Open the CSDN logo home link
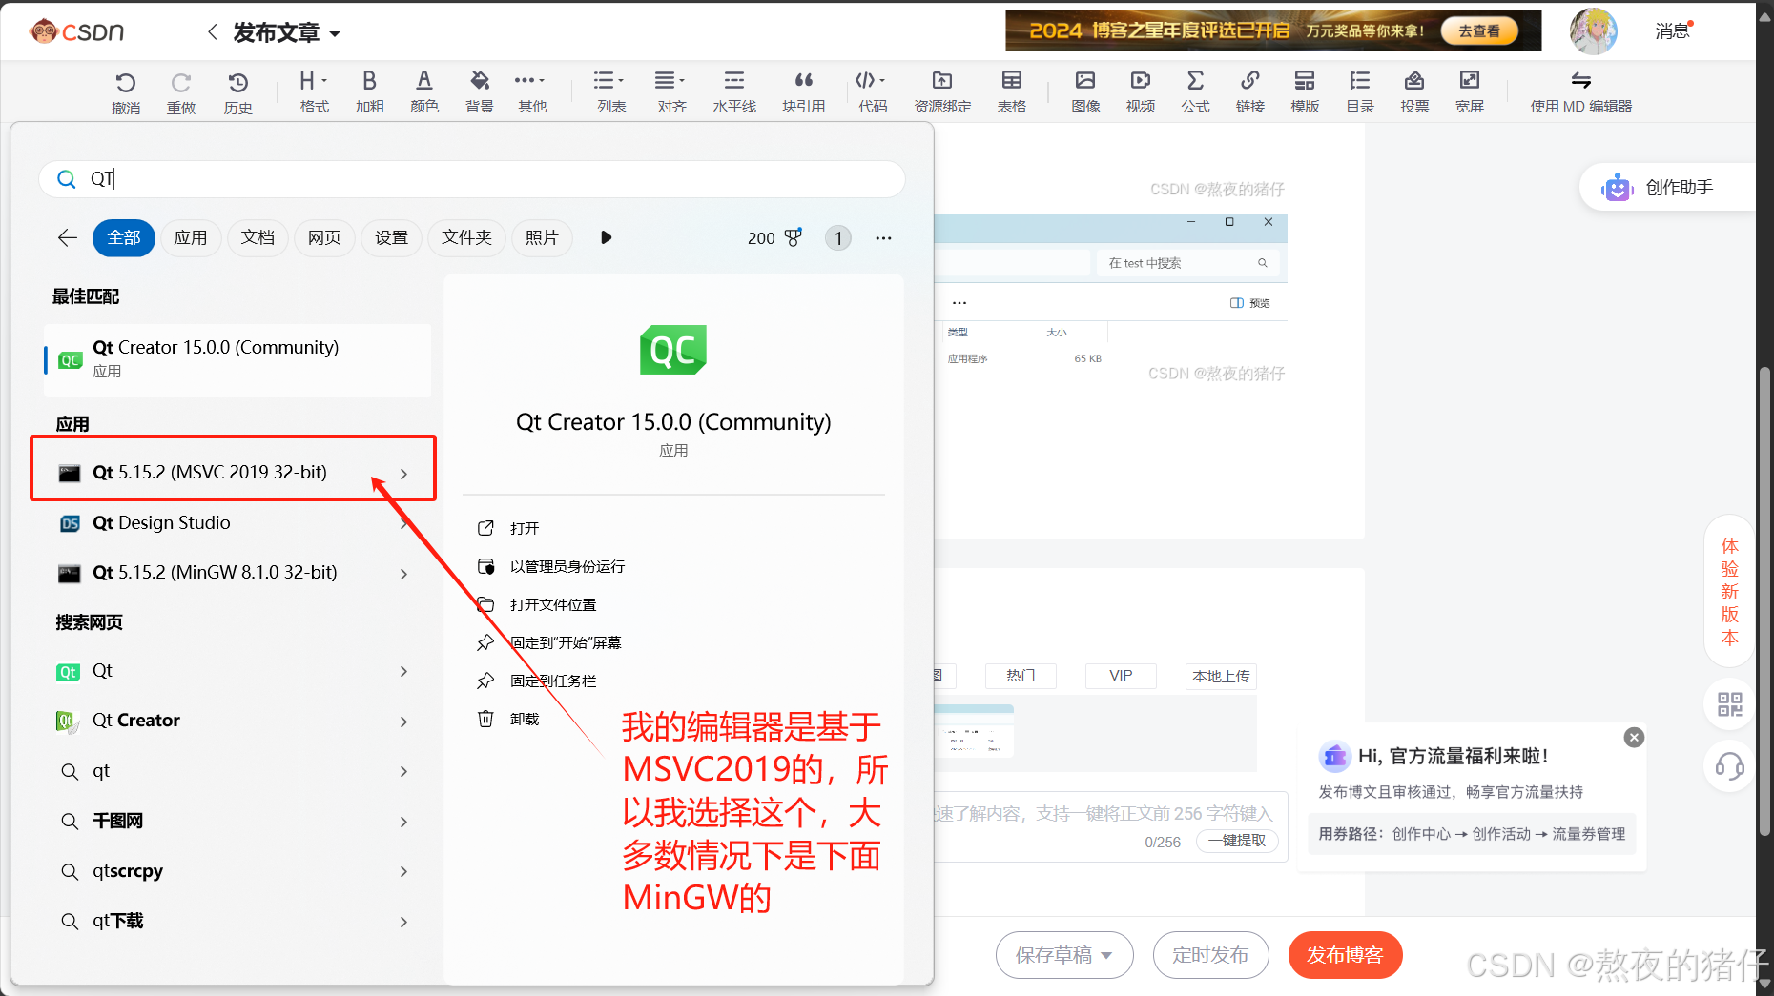 point(76,31)
